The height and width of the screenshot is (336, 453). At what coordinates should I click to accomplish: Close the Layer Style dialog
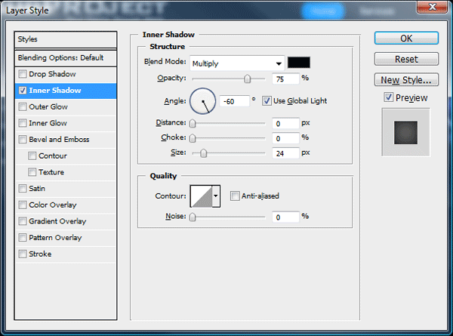[x=432, y=6]
